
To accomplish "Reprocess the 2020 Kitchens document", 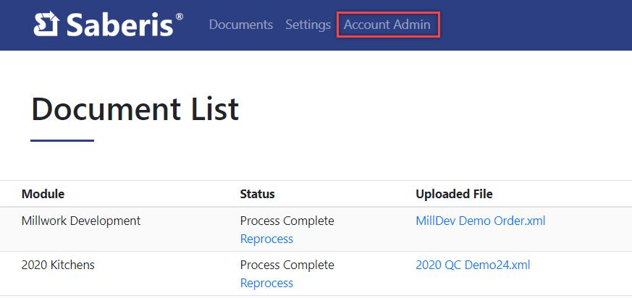I will point(266,283).
